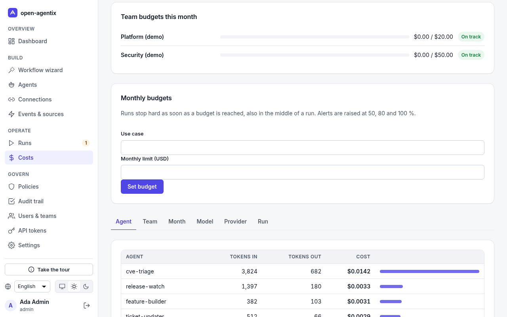Click the $0.00 / $20.00 budget amount
The width and height of the screenshot is (507, 317).
(433, 37)
